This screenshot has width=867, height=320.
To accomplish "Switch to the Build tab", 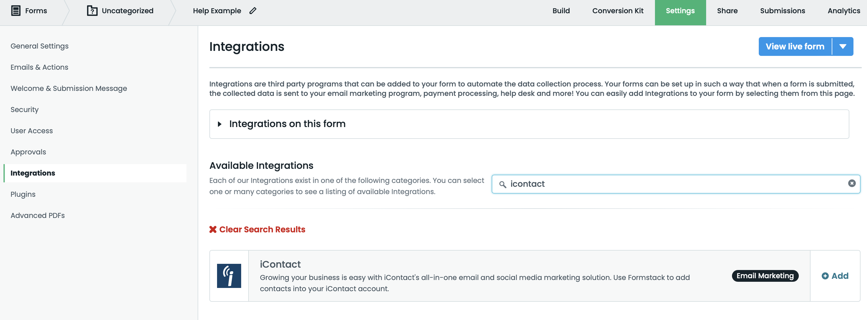I will 561,11.
